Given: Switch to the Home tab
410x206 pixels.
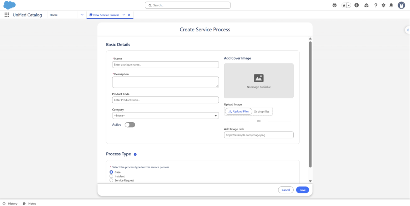Looking at the screenshot, I should [x=54, y=15].
